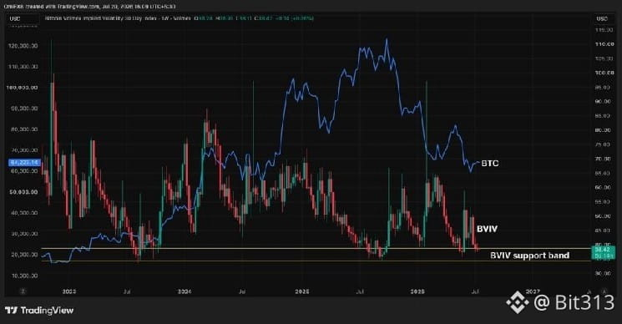622x324 pixels.
Task: Click the 2023 label on the time axis
Action: click(69, 291)
